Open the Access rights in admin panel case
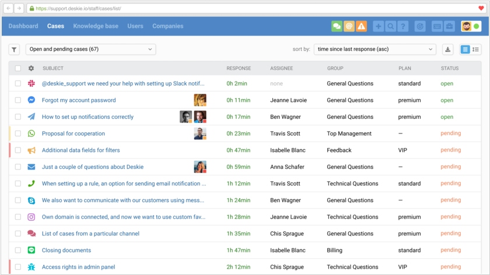This screenshot has width=490, height=275. (78, 267)
